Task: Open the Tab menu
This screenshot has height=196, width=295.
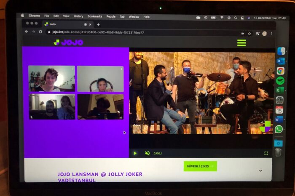Action: 122,16
